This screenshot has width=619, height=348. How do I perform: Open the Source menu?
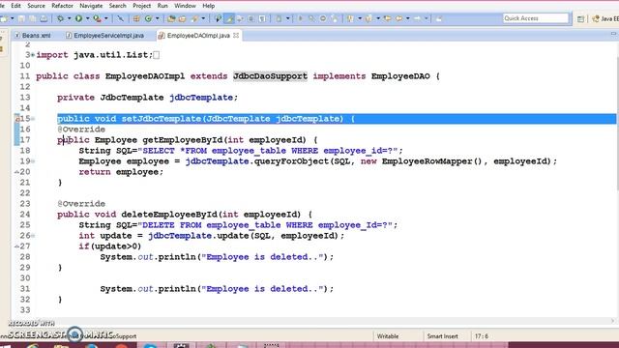click(x=36, y=6)
